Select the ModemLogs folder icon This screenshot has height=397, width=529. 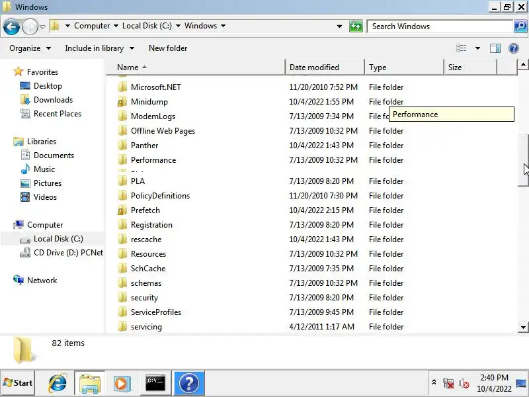coord(122,116)
